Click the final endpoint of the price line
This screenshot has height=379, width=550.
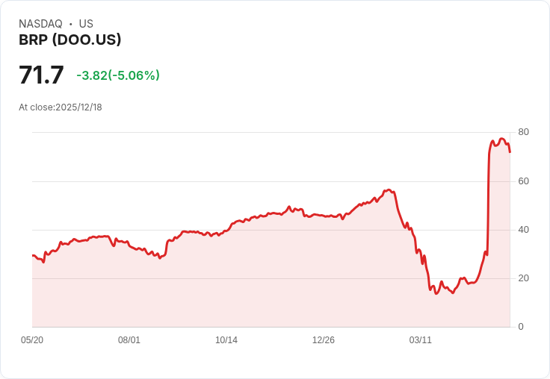pos(510,152)
